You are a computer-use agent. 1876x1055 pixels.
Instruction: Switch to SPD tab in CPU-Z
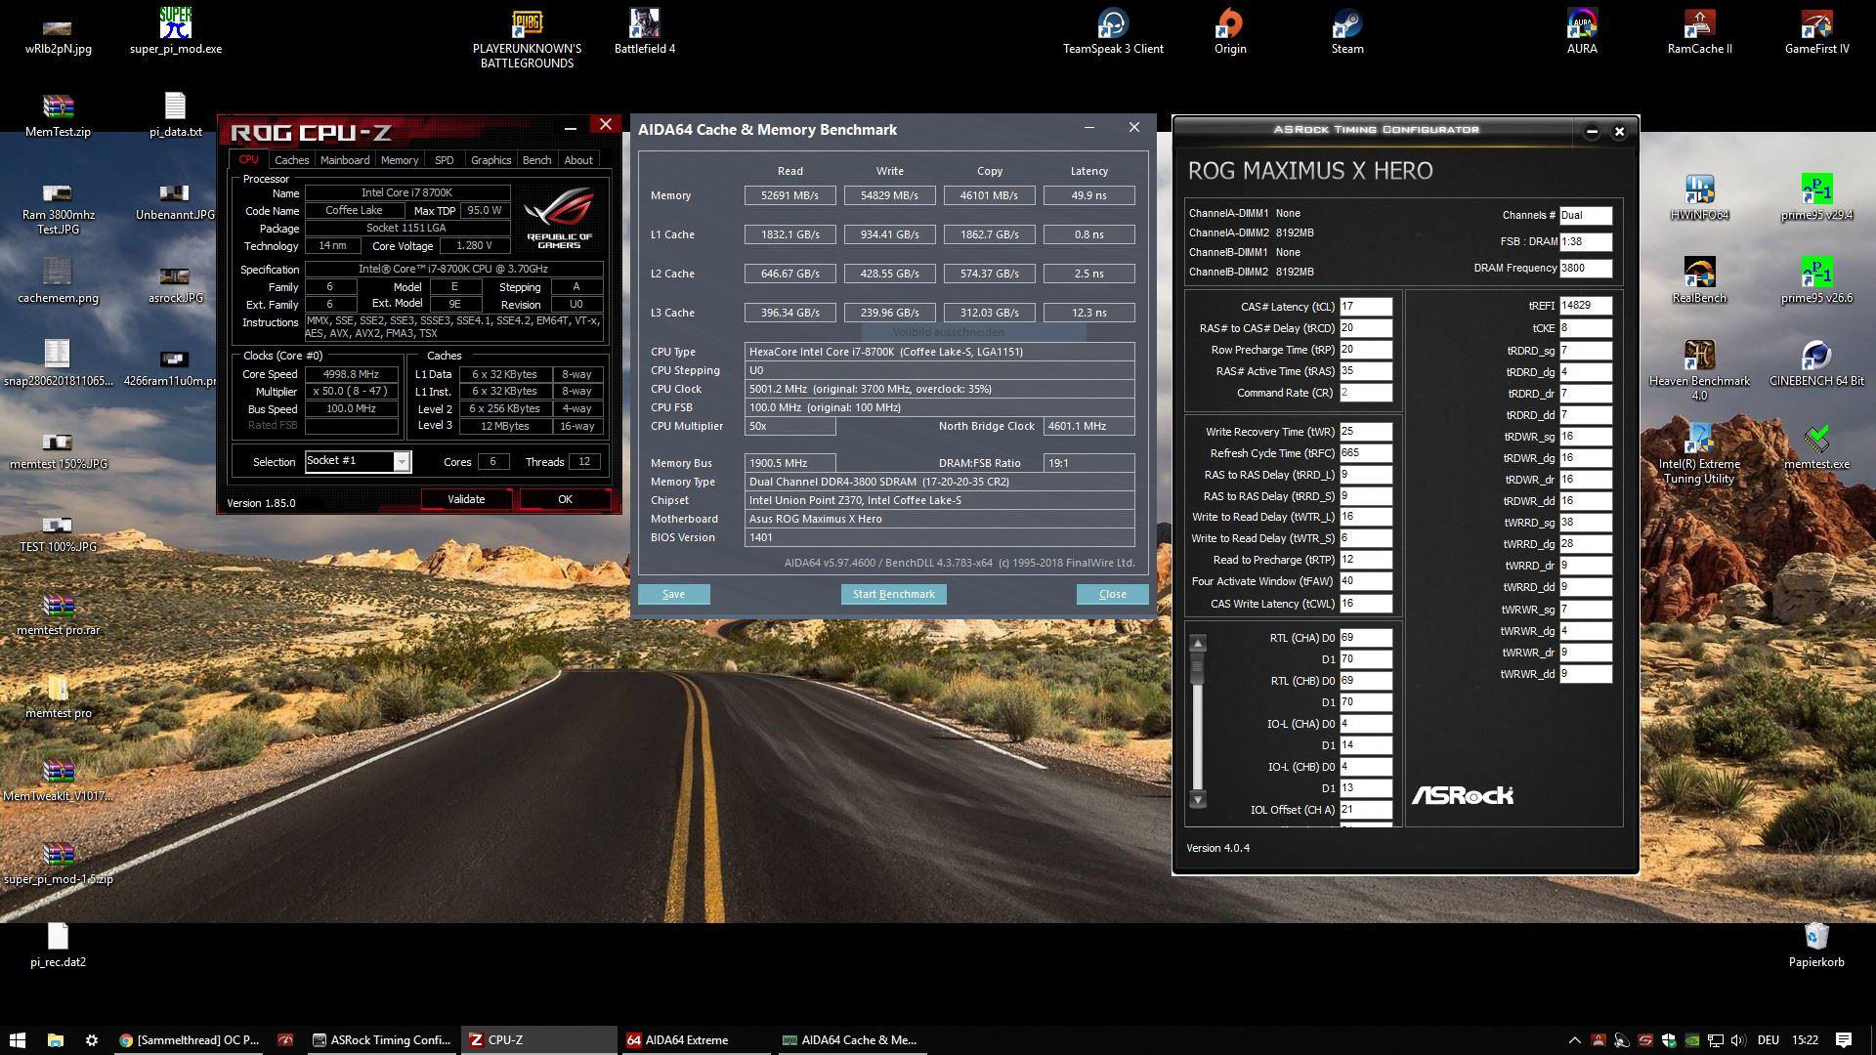click(x=444, y=160)
